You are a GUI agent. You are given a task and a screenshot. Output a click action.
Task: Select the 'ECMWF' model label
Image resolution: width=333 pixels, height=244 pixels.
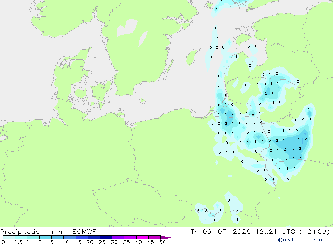tap(84, 231)
